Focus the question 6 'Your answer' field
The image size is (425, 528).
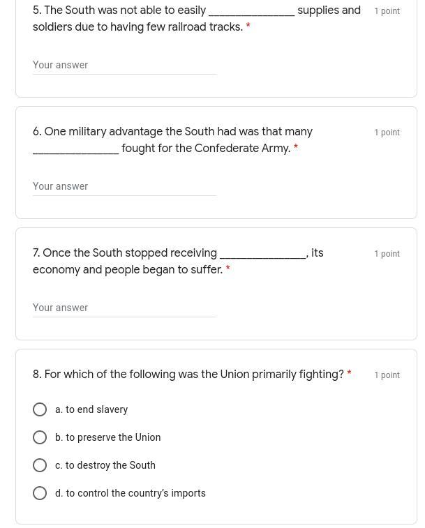pos(124,186)
